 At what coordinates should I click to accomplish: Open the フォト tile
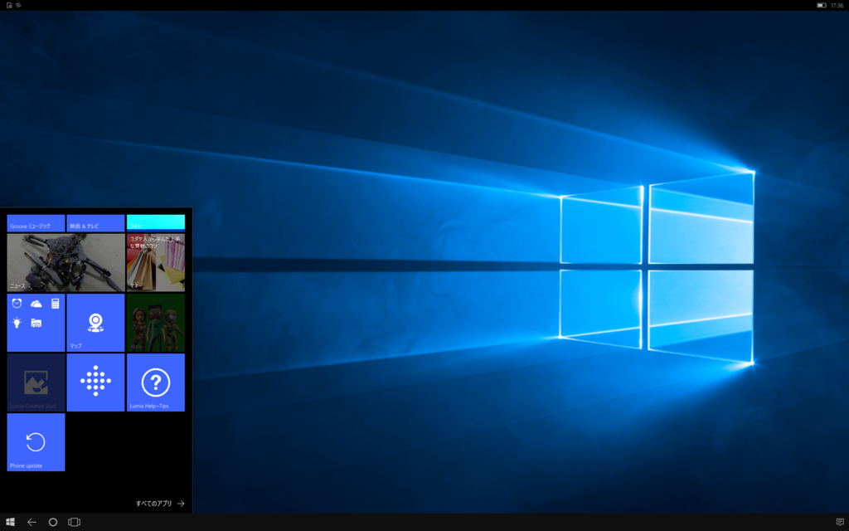click(156, 223)
